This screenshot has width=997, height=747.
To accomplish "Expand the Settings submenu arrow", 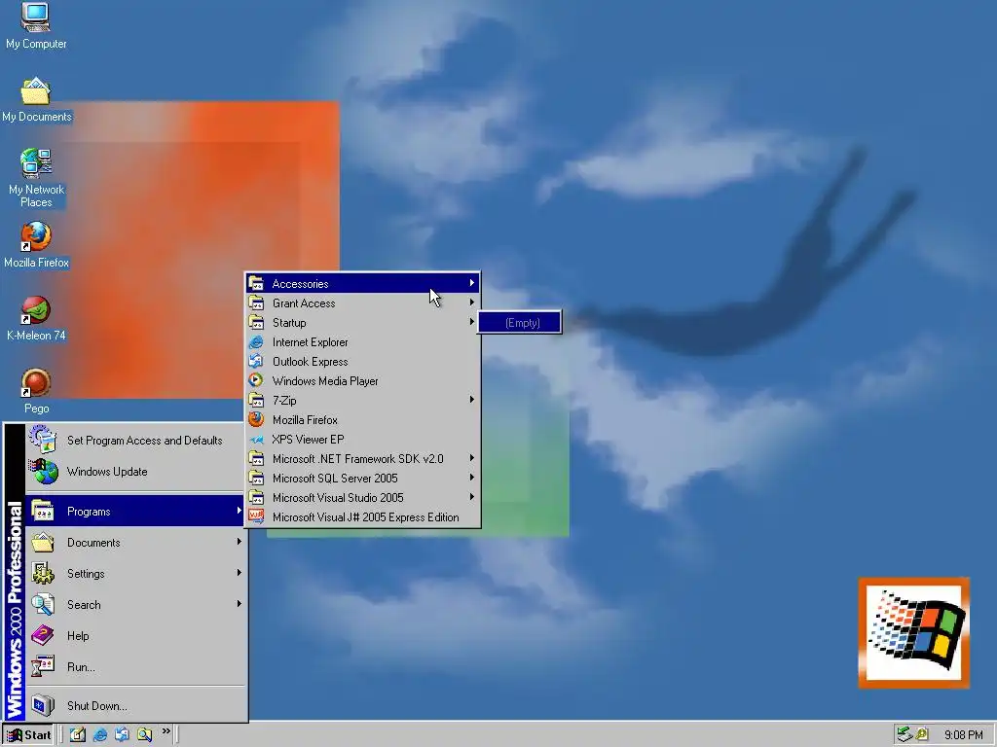I will click(x=240, y=572).
